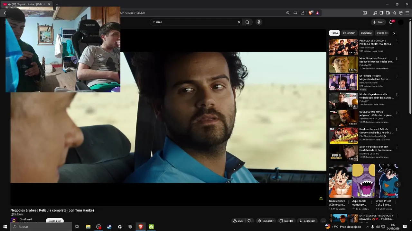Open the Brave Rewards triangle icon
Screen dimensions: 412x231
[x=317, y=13]
